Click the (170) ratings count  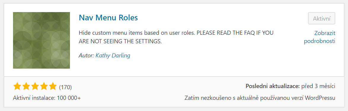(x=65, y=87)
